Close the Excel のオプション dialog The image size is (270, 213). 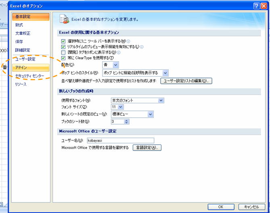point(264,6)
